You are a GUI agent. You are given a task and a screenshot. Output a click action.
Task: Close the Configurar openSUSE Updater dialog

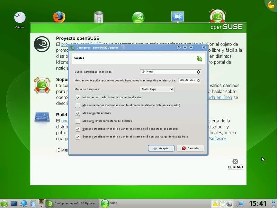[x=204, y=48]
